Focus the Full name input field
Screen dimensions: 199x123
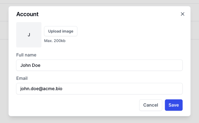(x=99, y=65)
